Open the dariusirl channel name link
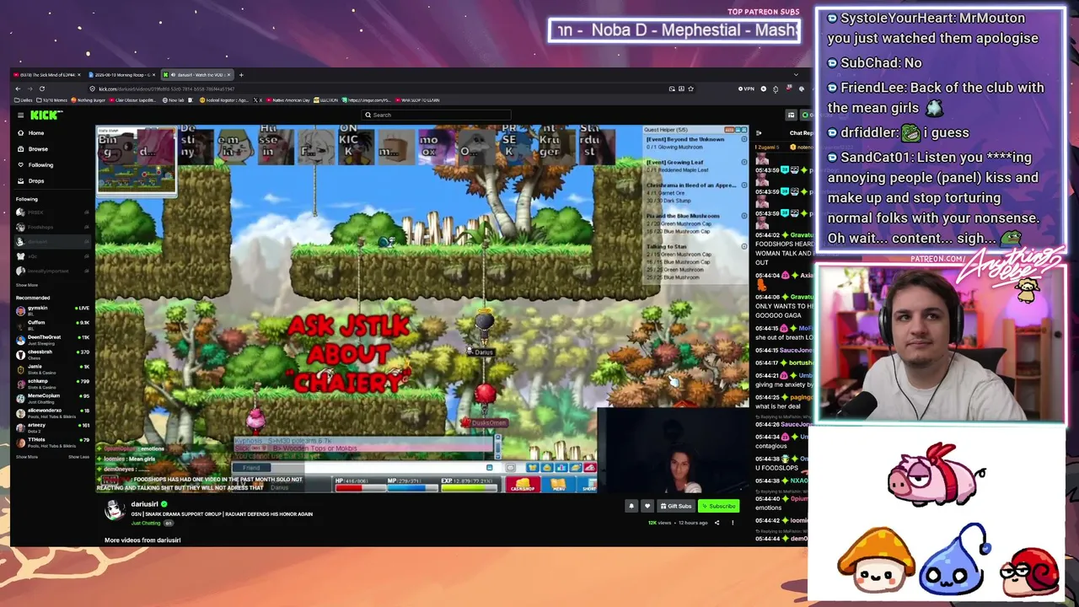1079x607 pixels. (144, 504)
